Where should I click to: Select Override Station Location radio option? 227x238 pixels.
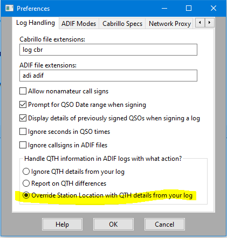[26, 195]
